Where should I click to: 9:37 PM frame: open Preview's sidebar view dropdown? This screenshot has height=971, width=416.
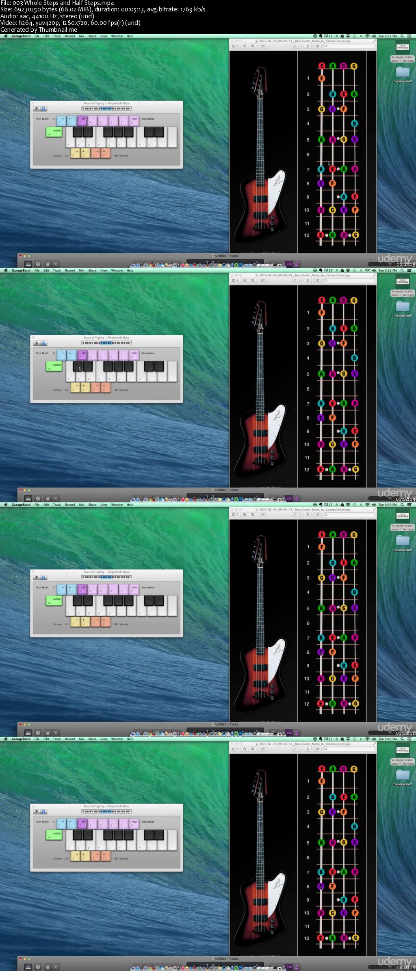(234, 46)
